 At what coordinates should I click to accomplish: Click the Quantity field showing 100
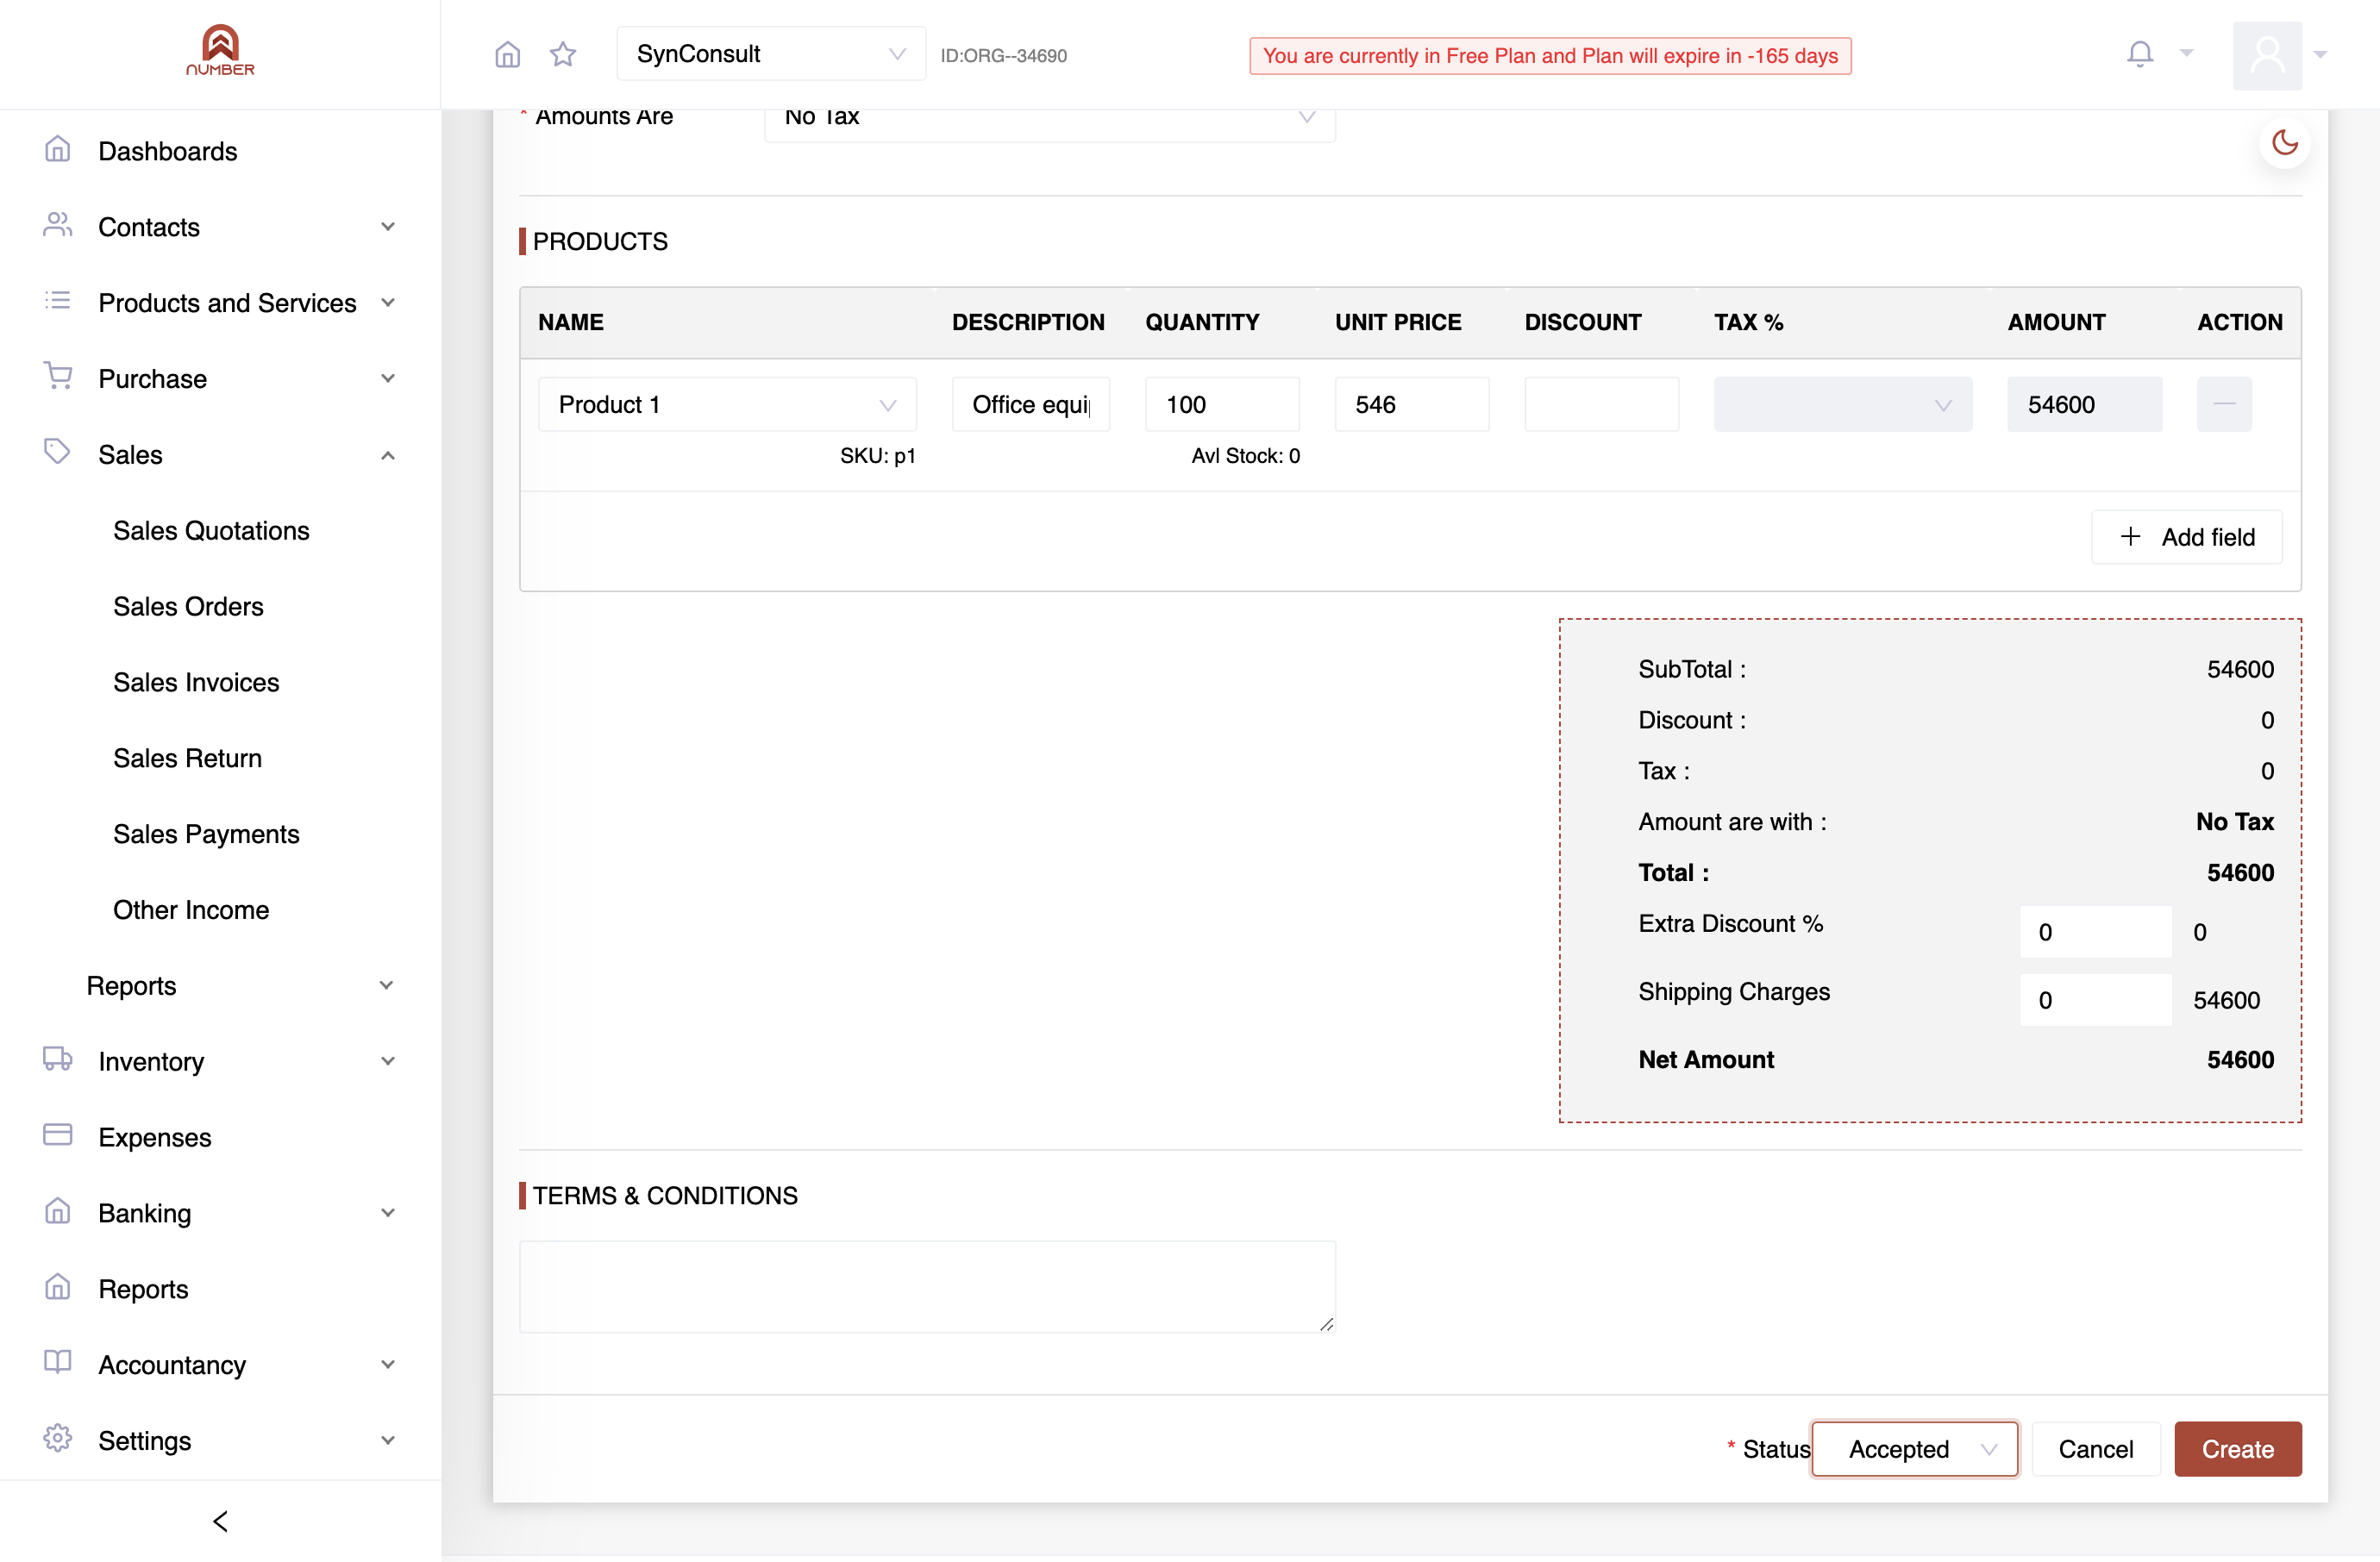1222,403
